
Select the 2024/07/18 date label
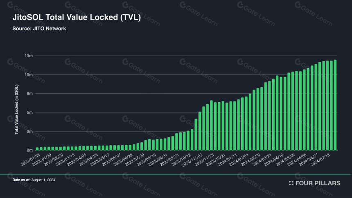(320, 160)
